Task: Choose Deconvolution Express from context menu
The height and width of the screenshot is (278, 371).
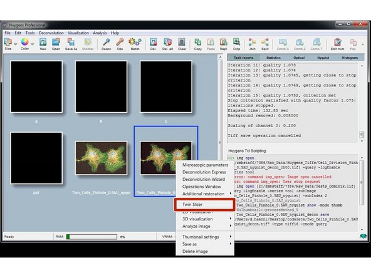Action: tap(204, 172)
